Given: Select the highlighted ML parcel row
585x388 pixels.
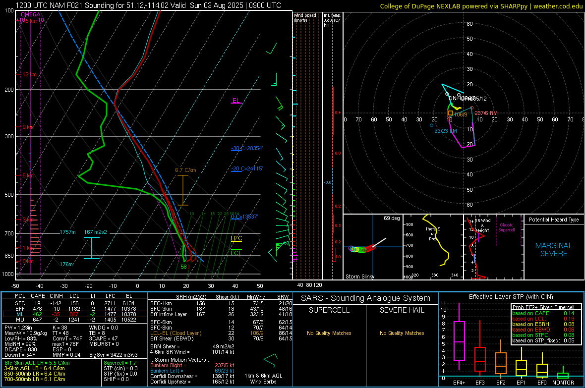Looking at the screenshot, I should (x=74, y=314).
